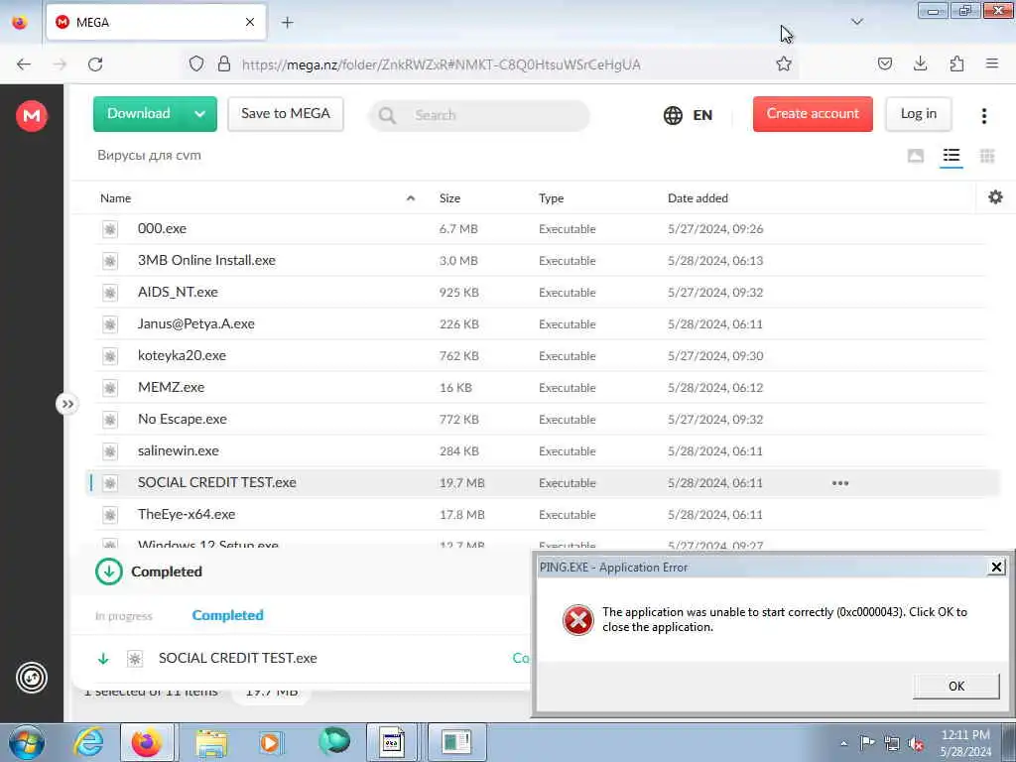Switch to grid thumbnail view

[987, 156]
